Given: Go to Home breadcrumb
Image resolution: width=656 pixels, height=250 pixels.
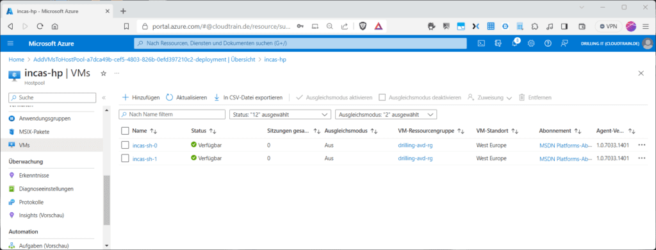Looking at the screenshot, I should (x=16, y=60).
